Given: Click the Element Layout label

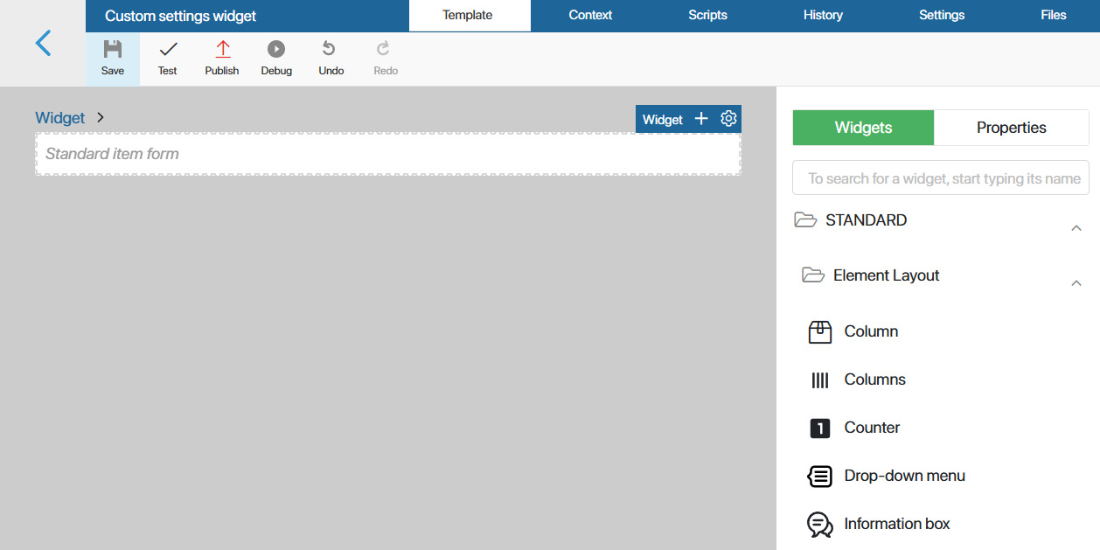Looking at the screenshot, I should pos(886,275).
